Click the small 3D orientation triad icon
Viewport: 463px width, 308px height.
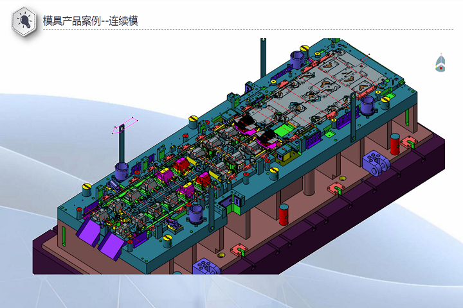(440, 62)
